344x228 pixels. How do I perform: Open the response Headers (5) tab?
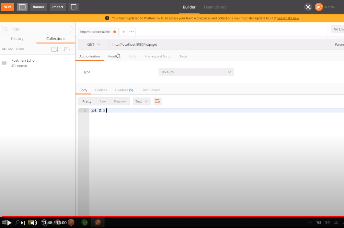coord(124,90)
